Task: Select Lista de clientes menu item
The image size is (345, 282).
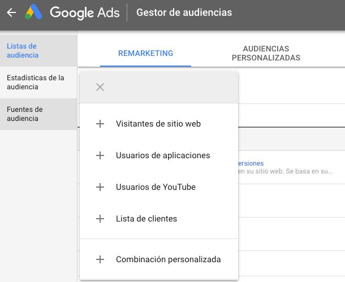Action: (x=159, y=219)
